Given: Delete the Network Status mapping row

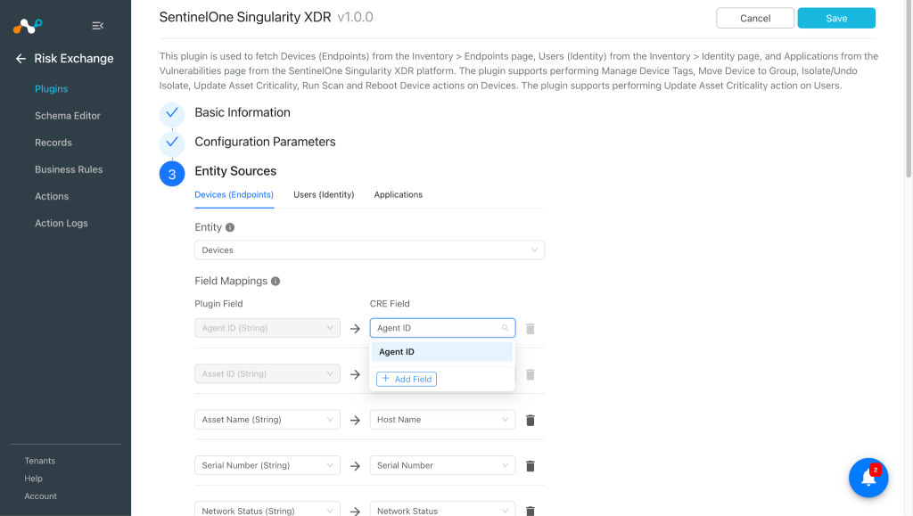Looking at the screenshot, I should pos(530,511).
